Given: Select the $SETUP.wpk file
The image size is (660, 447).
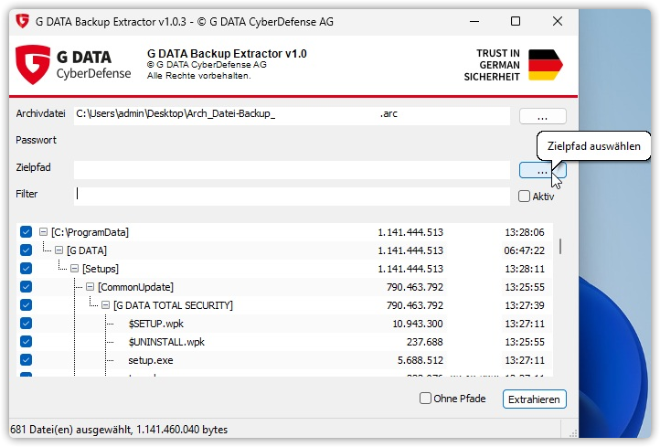Looking at the screenshot, I should 155,324.
